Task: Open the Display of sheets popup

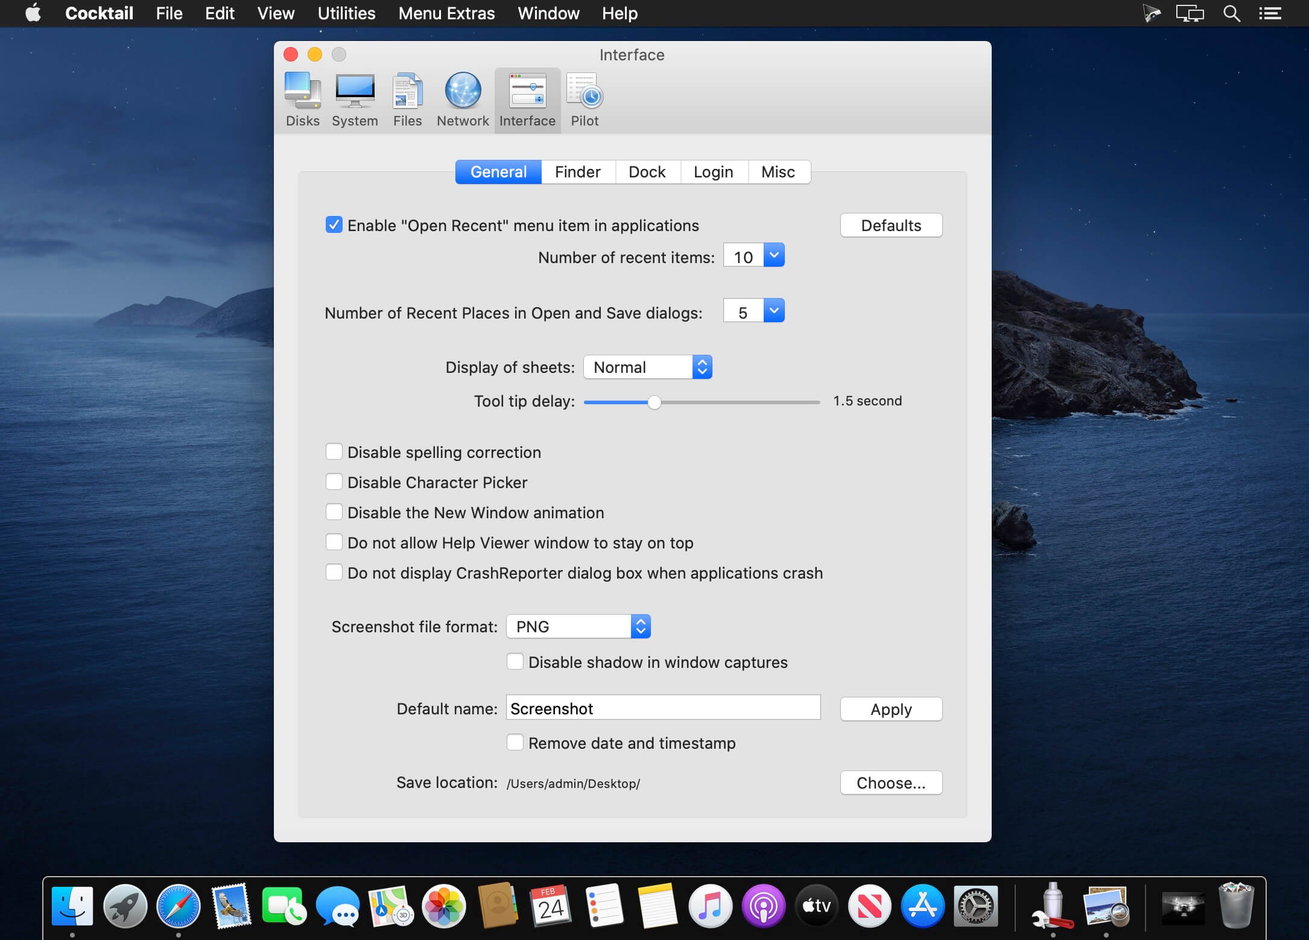Action: [648, 367]
